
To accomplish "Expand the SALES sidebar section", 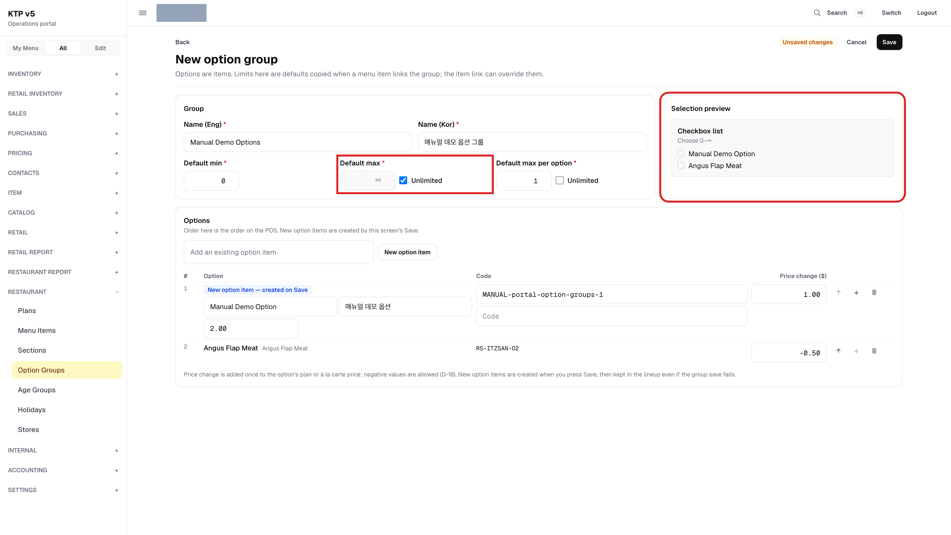I will tap(63, 114).
